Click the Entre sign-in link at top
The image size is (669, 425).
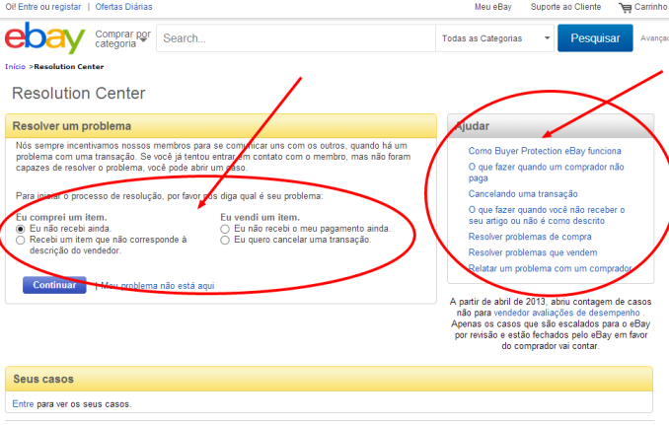click(28, 7)
